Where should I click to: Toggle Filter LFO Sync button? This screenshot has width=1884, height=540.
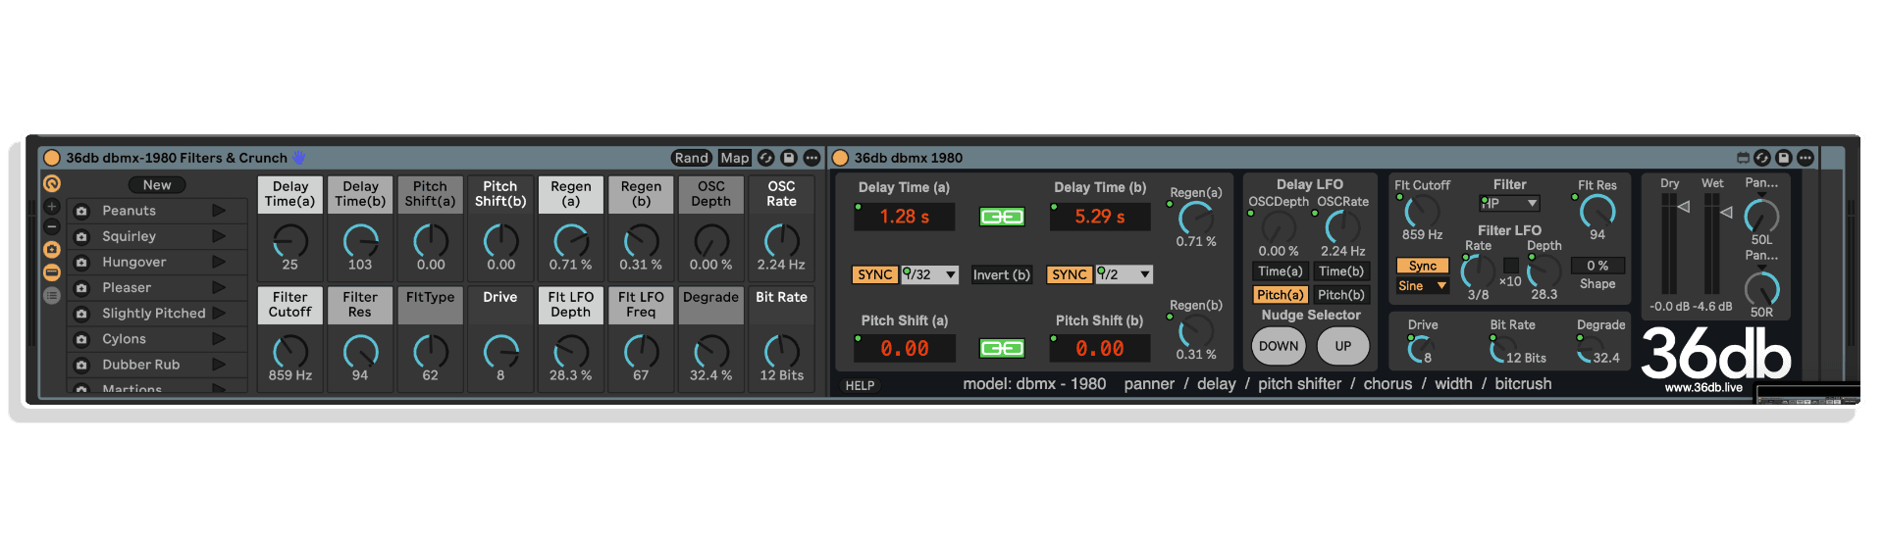pos(1423,266)
